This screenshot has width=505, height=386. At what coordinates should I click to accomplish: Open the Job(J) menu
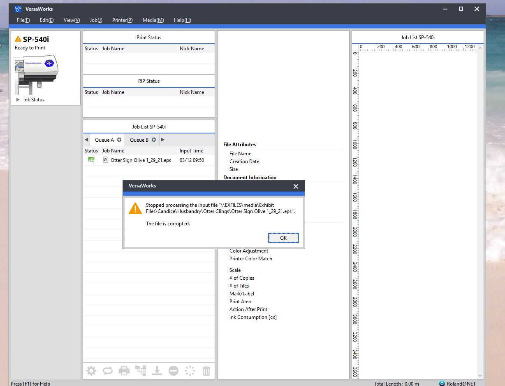tap(96, 20)
